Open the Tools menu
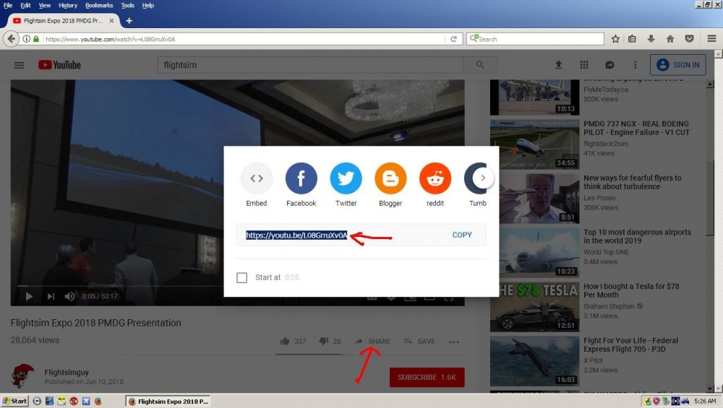723x408 pixels. pyautogui.click(x=128, y=6)
